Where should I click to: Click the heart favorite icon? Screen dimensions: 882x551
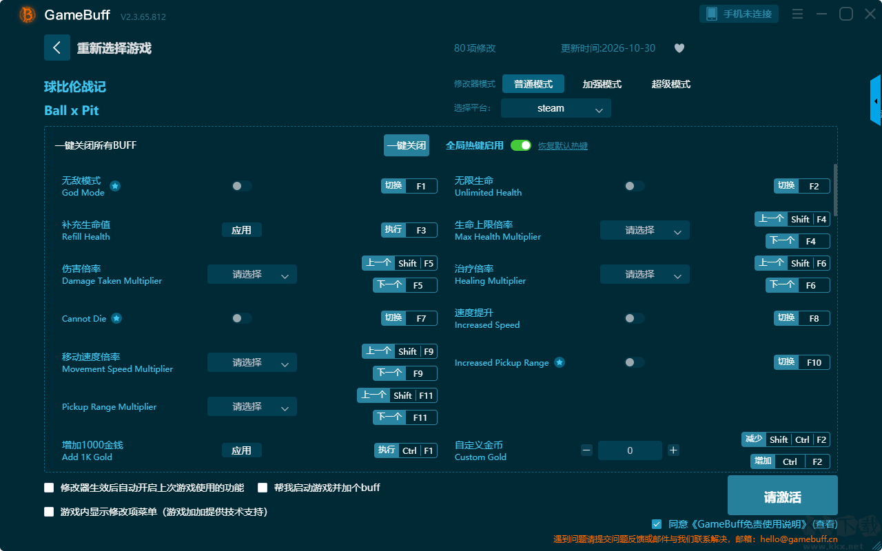pos(679,48)
